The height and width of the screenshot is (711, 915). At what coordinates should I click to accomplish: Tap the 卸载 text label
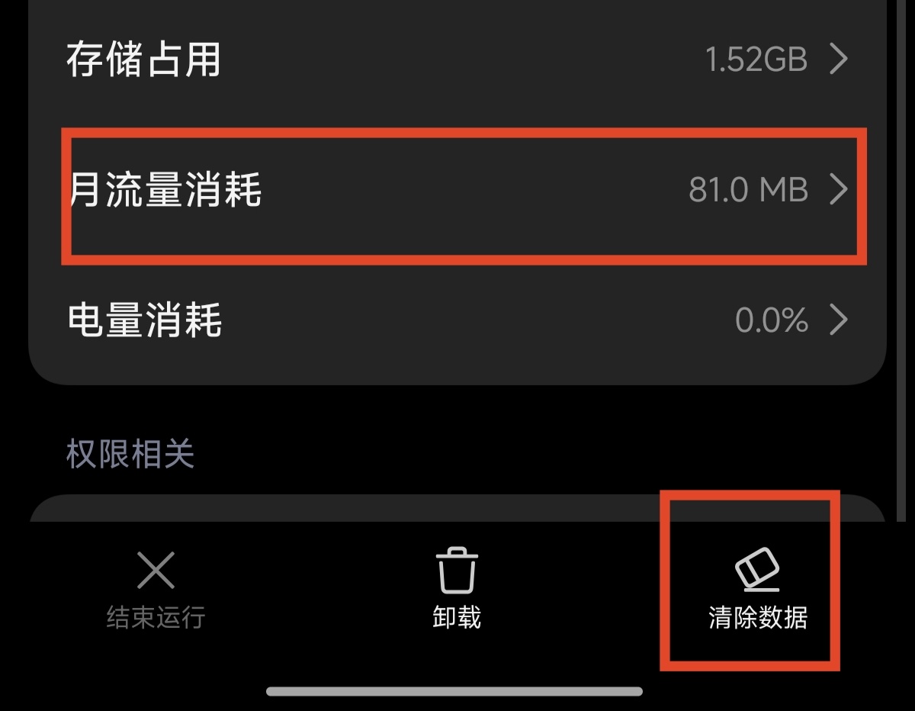pyautogui.click(x=457, y=617)
